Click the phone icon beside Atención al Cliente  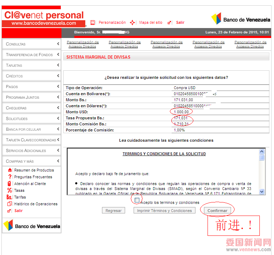click(9, 184)
